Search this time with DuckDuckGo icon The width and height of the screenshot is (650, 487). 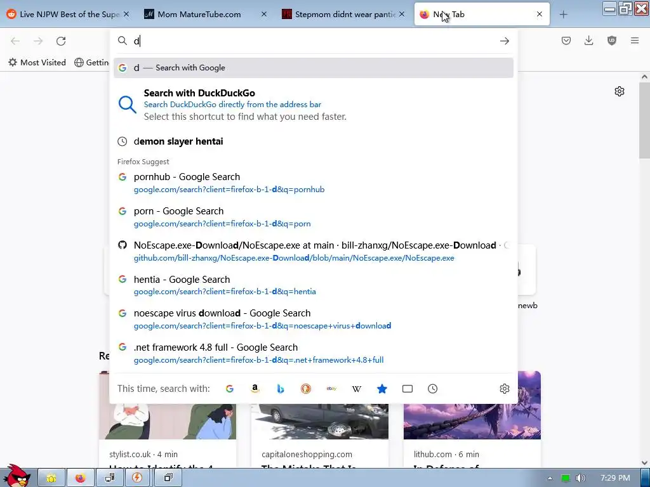tap(306, 389)
